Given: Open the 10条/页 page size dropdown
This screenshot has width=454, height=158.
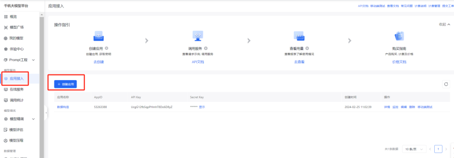Looking at the screenshot, I should tap(414, 149).
